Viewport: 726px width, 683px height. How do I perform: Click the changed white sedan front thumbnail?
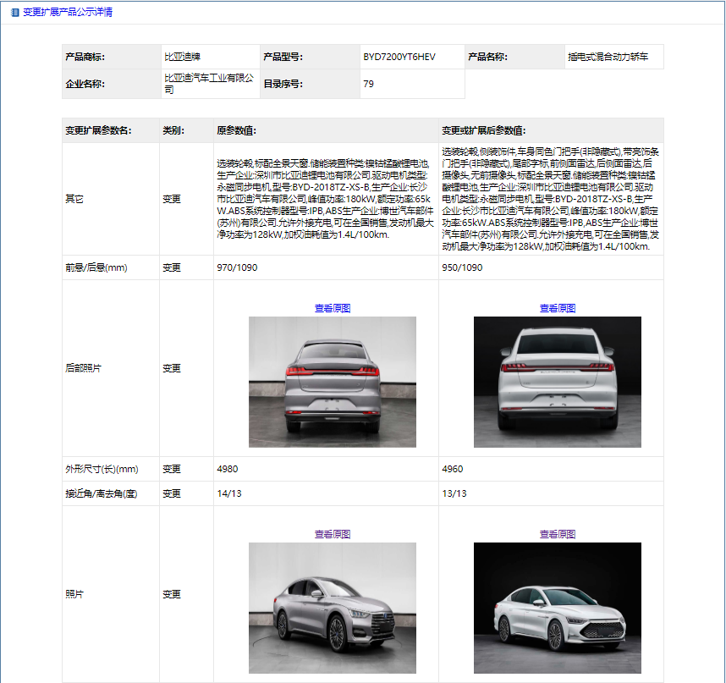pyautogui.click(x=558, y=608)
